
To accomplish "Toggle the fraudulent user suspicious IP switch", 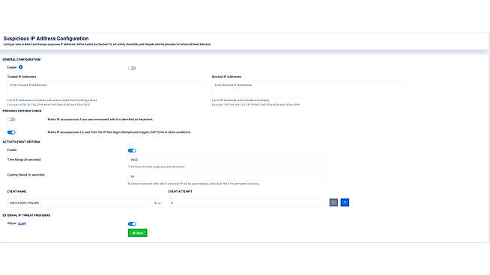I will pyautogui.click(x=11, y=120).
